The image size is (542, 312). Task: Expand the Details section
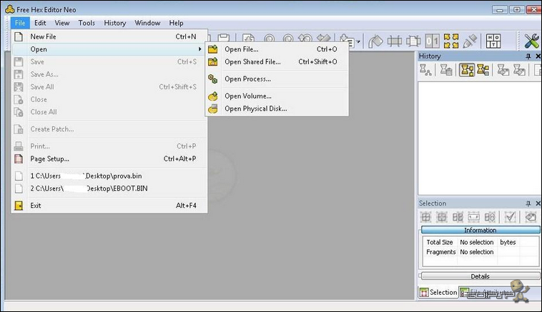[481, 276]
